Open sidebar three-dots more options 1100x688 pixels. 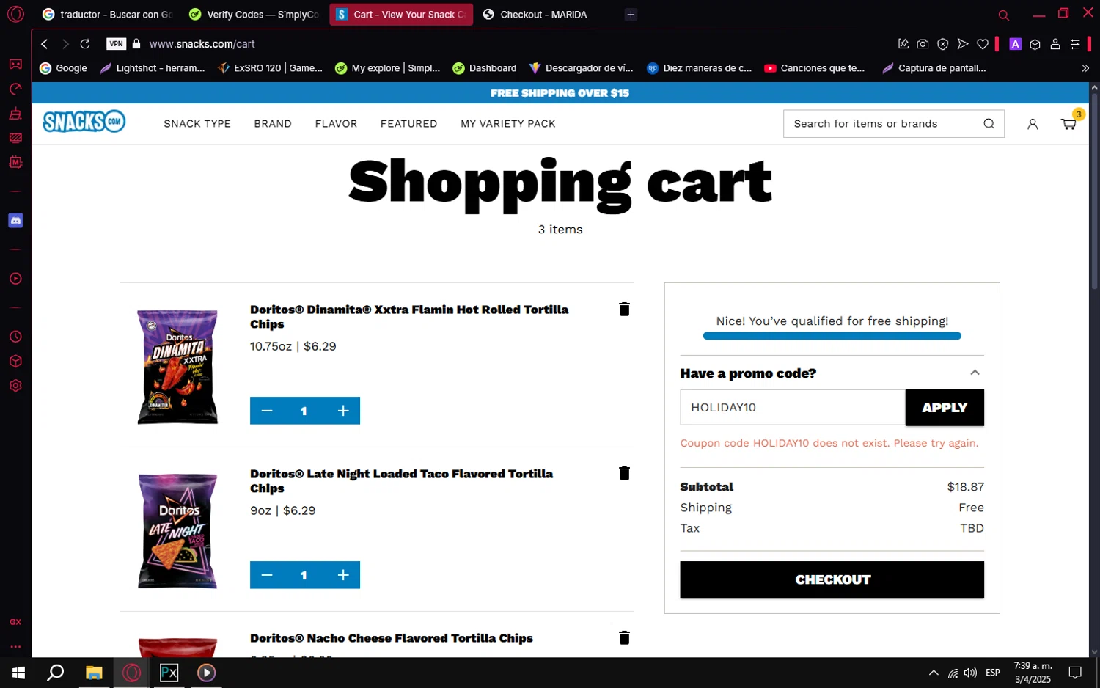coord(15,647)
